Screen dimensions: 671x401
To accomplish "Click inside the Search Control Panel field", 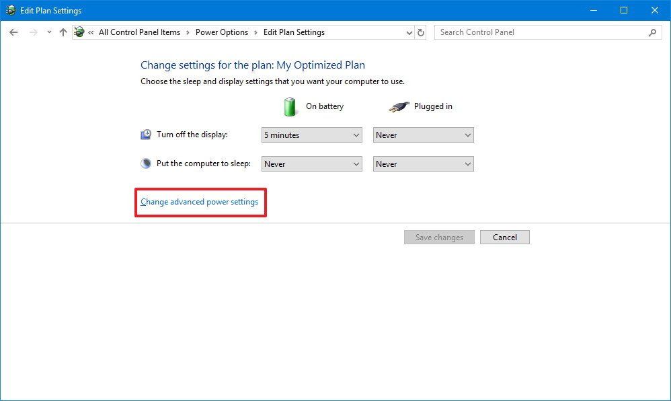I will click(x=538, y=32).
